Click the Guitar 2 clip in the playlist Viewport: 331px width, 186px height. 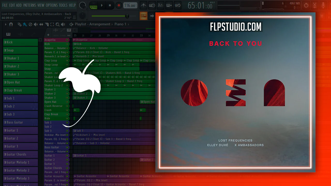coord(147,160)
